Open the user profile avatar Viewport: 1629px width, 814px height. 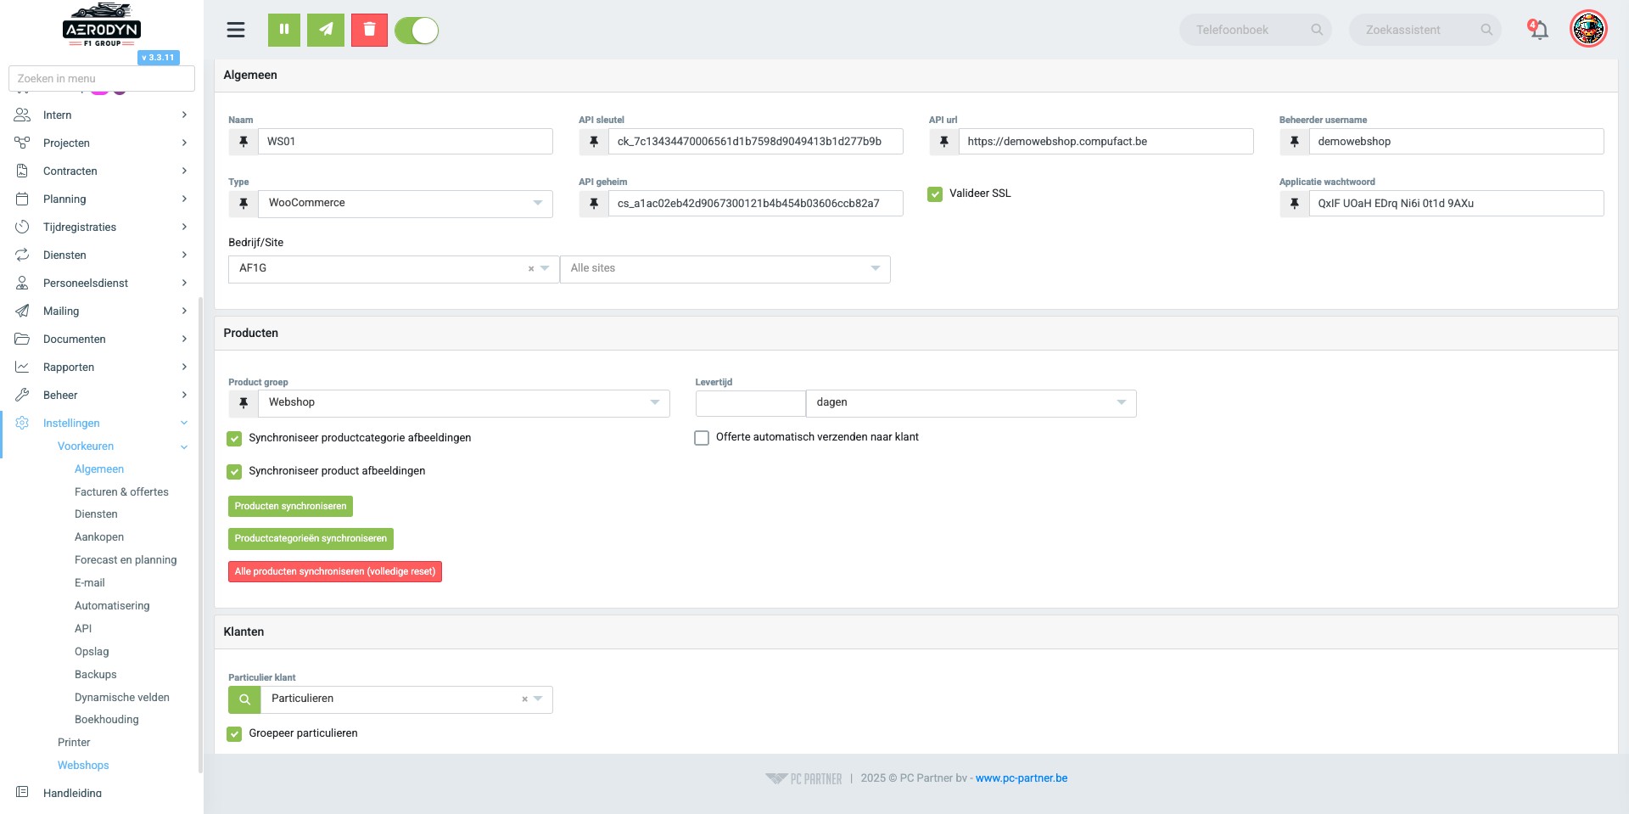pyautogui.click(x=1588, y=29)
